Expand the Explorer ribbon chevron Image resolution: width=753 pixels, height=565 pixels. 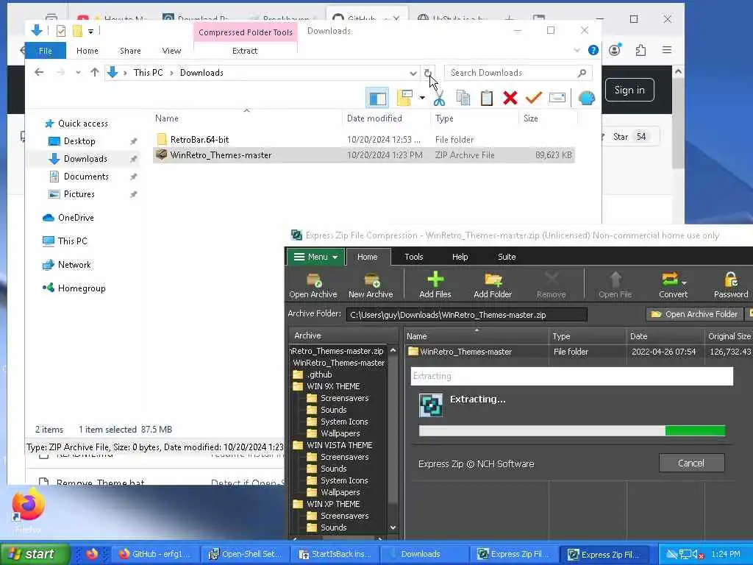tap(577, 50)
